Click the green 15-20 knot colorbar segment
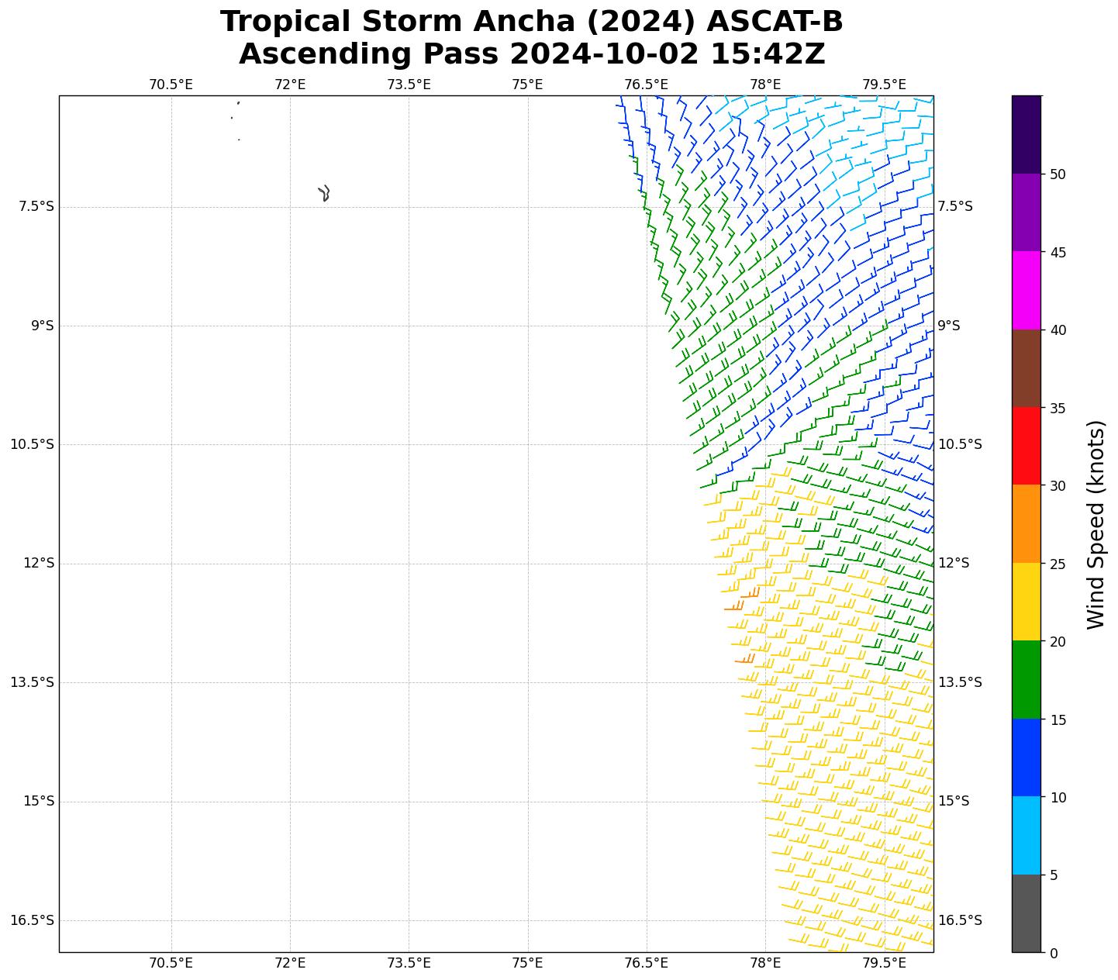 pyautogui.click(x=1026, y=679)
